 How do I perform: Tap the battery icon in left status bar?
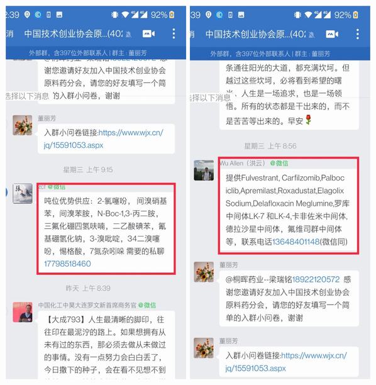[172, 14]
